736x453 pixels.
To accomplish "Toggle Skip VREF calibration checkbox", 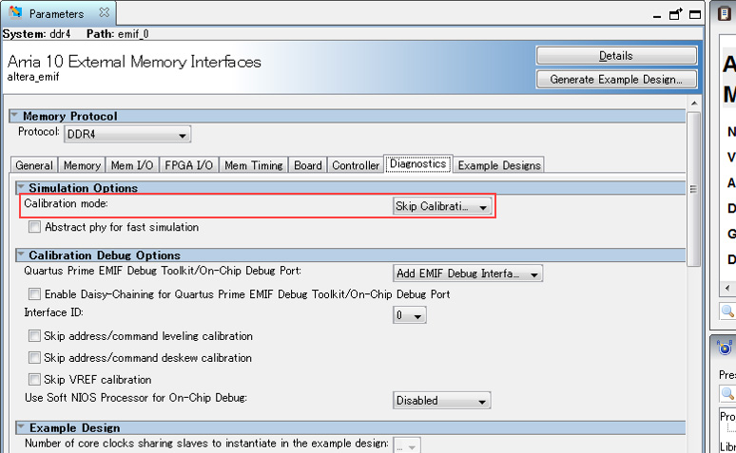I will pos(34,380).
